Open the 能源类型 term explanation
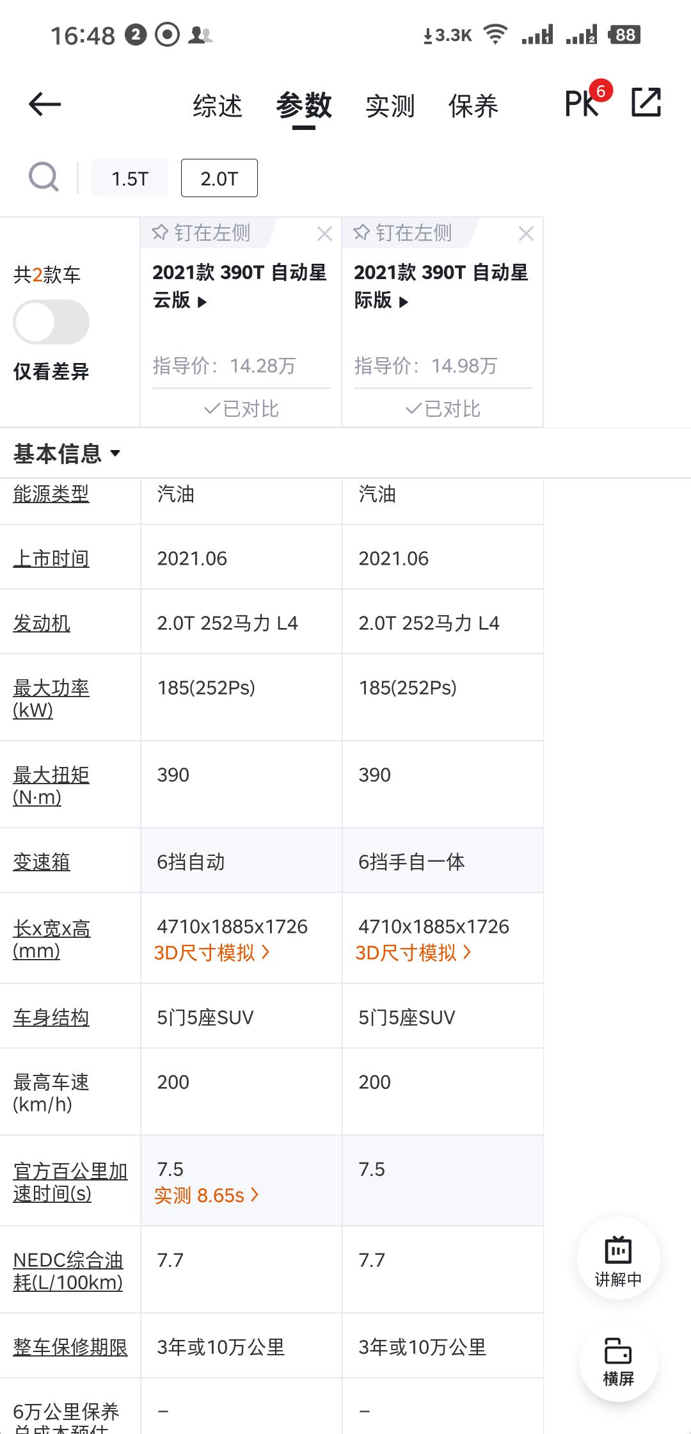This screenshot has height=1434, width=691. tap(51, 494)
